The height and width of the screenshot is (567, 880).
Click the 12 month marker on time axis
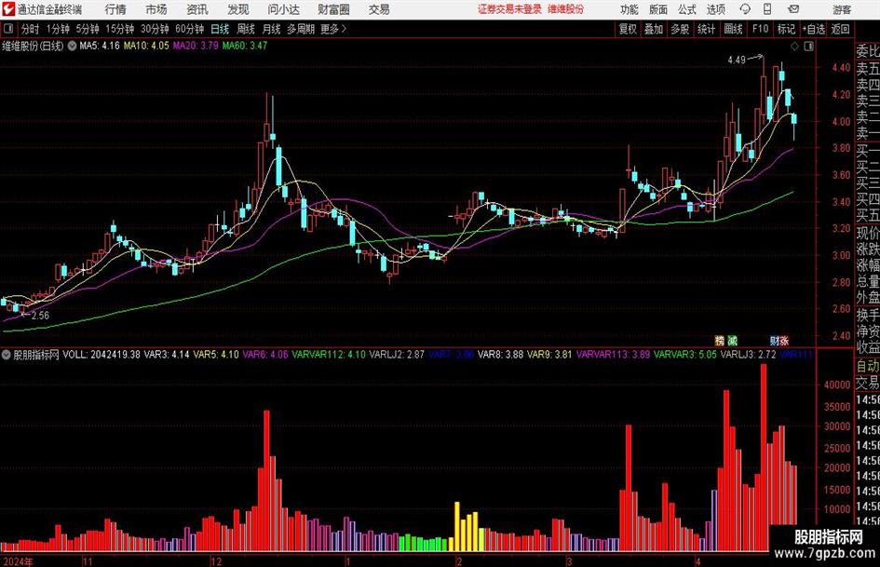pyautogui.click(x=216, y=561)
